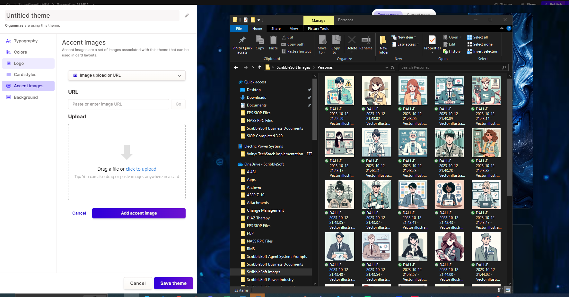The width and height of the screenshot is (569, 297).
Task: Click the Add accent image button
Action: click(x=139, y=213)
